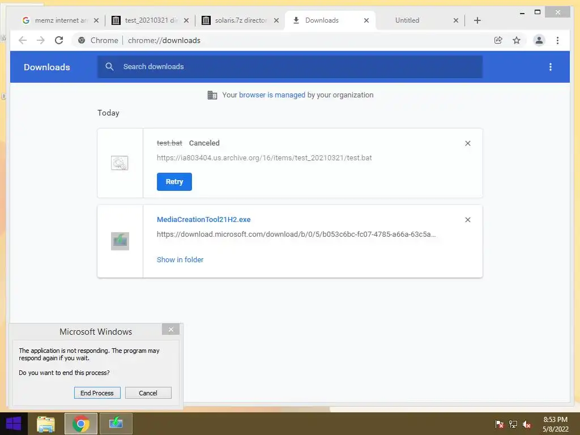The image size is (580, 435).
Task: Click the magnifier icon in Search downloads
Action: pyautogui.click(x=109, y=67)
